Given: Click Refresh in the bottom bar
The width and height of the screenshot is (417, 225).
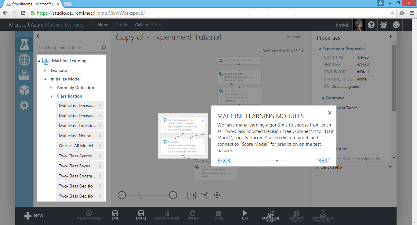Looking at the screenshot, I should (x=193, y=215).
